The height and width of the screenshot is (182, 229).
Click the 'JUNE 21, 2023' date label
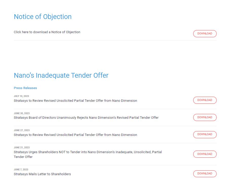point(22,148)
